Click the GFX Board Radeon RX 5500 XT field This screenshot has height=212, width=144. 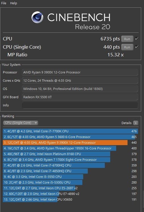point(80,97)
